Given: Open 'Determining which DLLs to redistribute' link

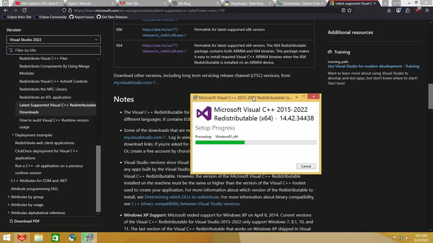Looking at the screenshot, I should (182, 197).
